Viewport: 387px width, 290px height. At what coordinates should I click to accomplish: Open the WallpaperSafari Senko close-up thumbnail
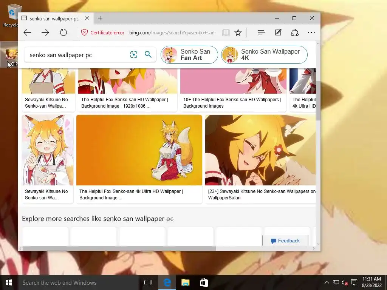point(260,150)
